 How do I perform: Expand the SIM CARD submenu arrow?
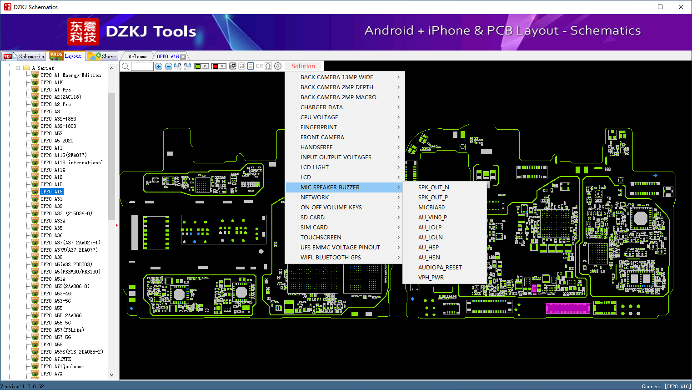[x=398, y=228]
